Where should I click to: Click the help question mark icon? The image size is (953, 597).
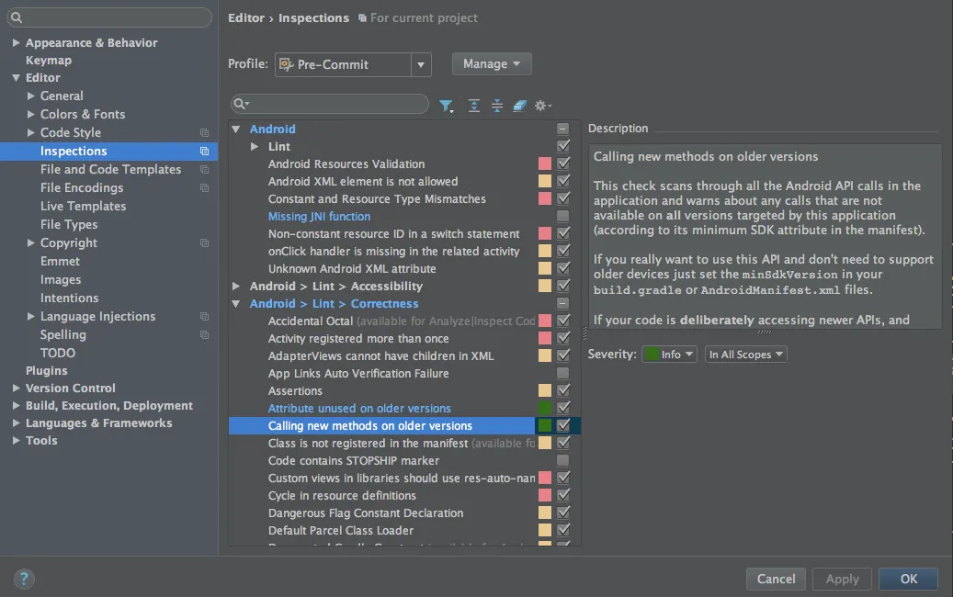click(x=24, y=579)
